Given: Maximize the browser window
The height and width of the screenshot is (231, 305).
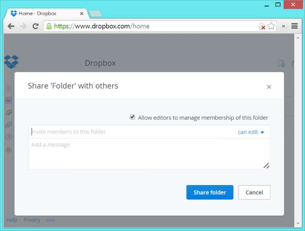Looking at the screenshot, I should [x=278, y=5].
